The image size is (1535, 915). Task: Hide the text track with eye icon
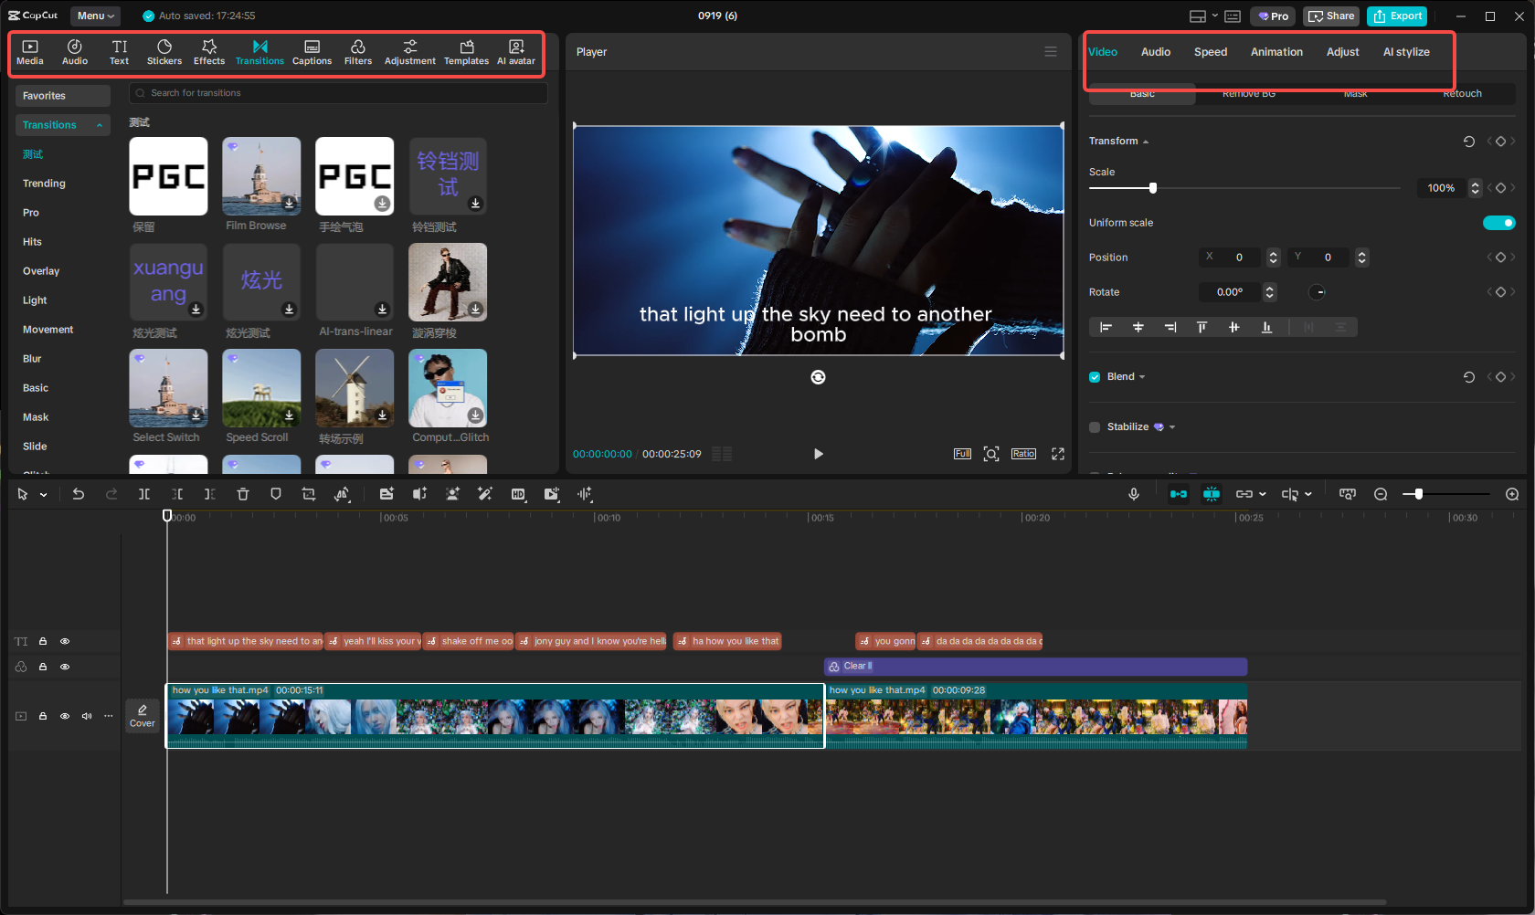coord(65,642)
